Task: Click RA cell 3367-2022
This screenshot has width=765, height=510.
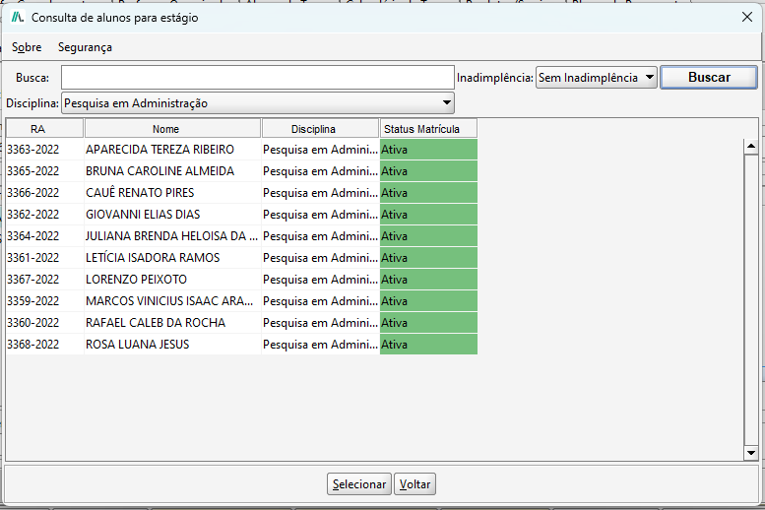Action: 45,280
